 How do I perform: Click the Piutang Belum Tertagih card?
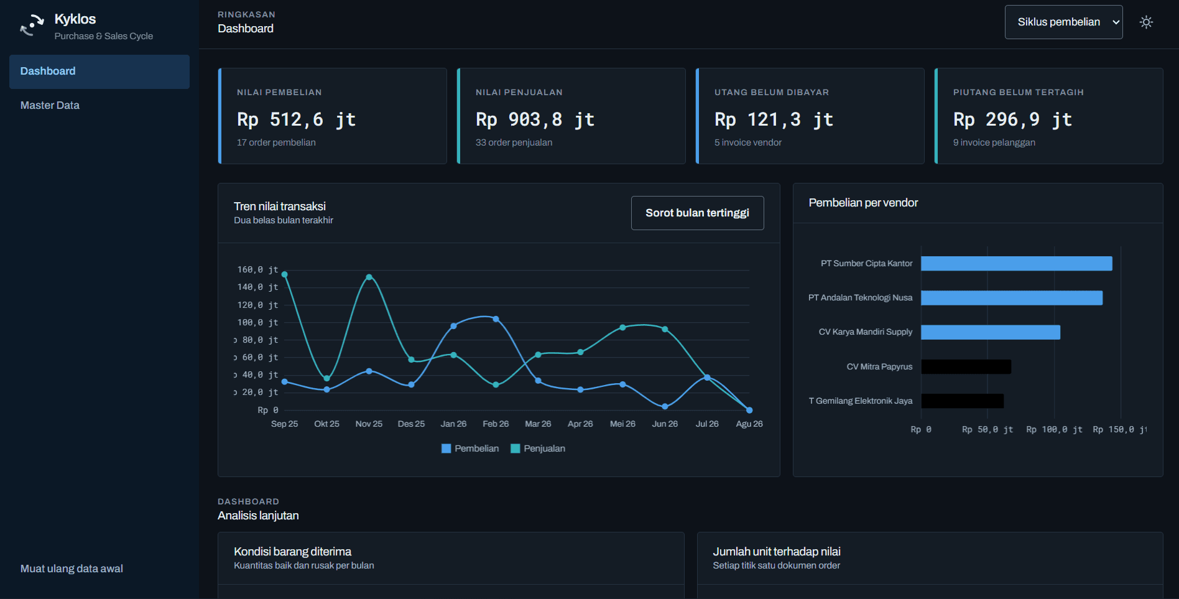click(x=1049, y=116)
